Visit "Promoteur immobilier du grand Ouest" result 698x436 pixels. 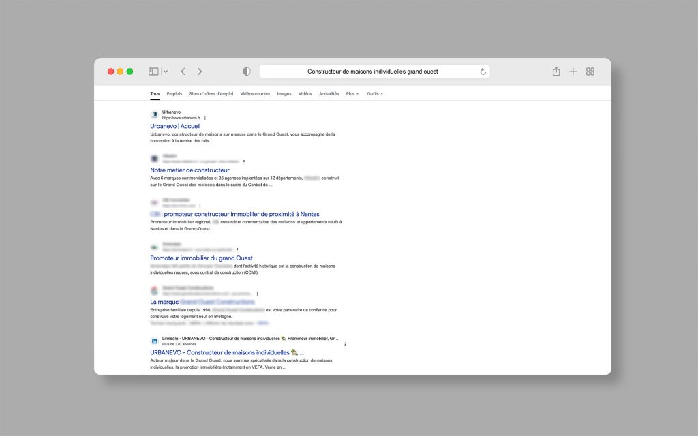tap(201, 258)
